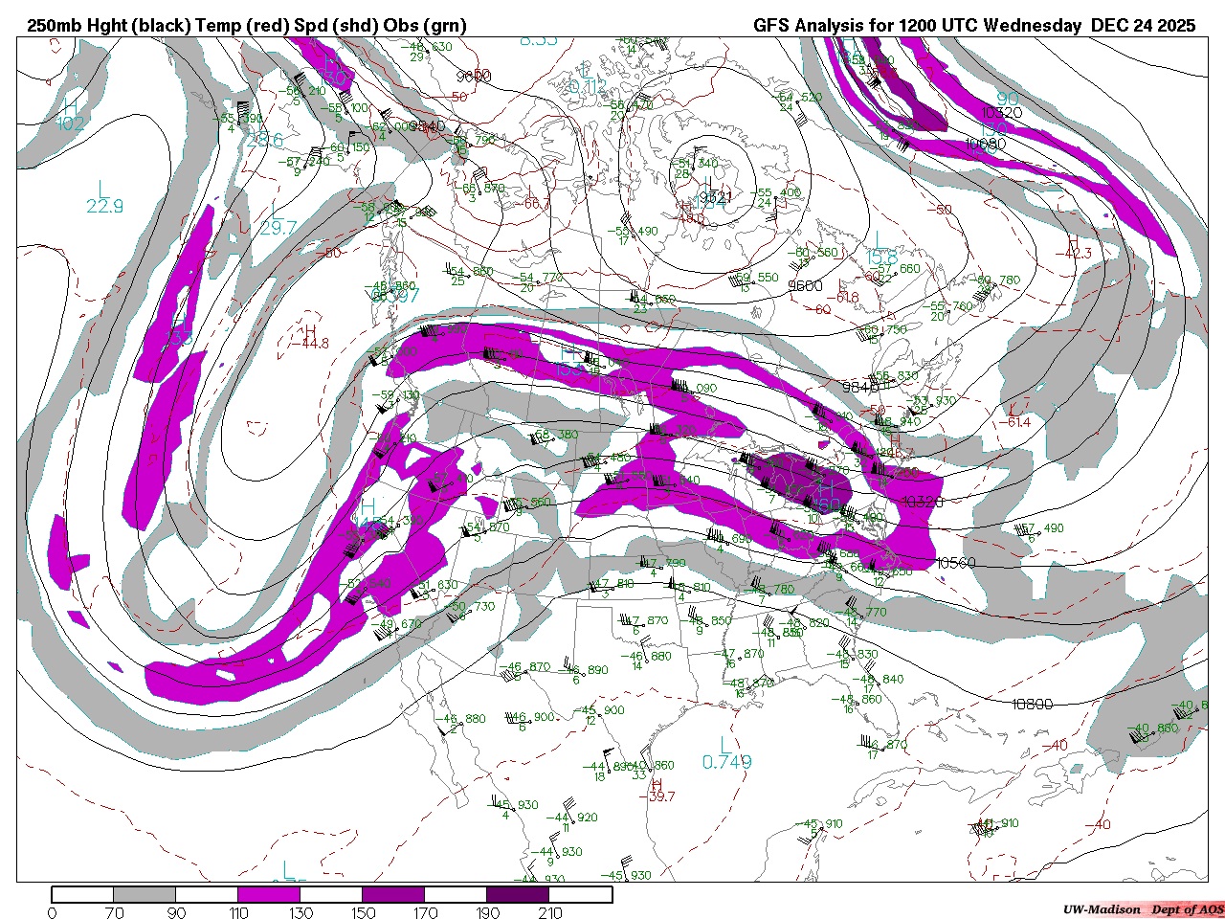Click the cyan L 0.749 low marker

pyautogui.click(x=726, y=754)
